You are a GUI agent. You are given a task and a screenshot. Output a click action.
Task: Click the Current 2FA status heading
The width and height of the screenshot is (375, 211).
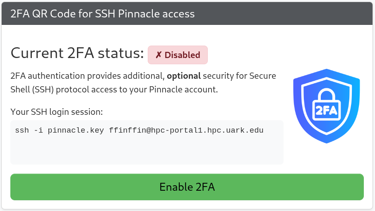click(77, 53)
